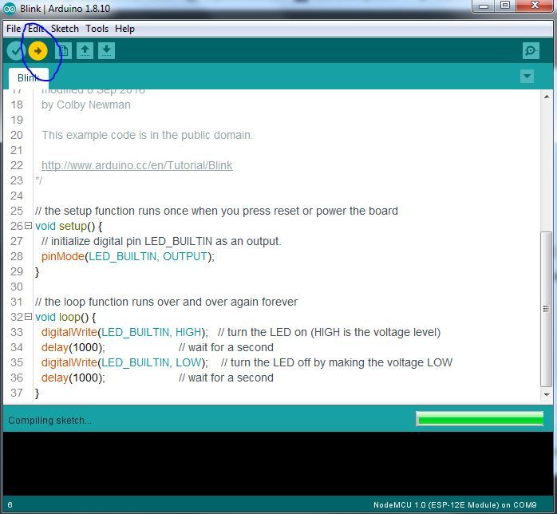Click the green compile progress bar

pyautogui.click(x=480, y=418)
